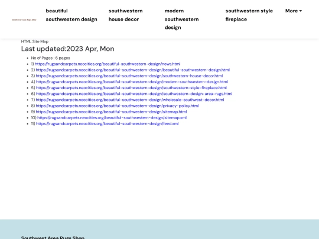Open the southwestern house decor menu item
Screen dimensions: 319x239
(x=125, y=15)
